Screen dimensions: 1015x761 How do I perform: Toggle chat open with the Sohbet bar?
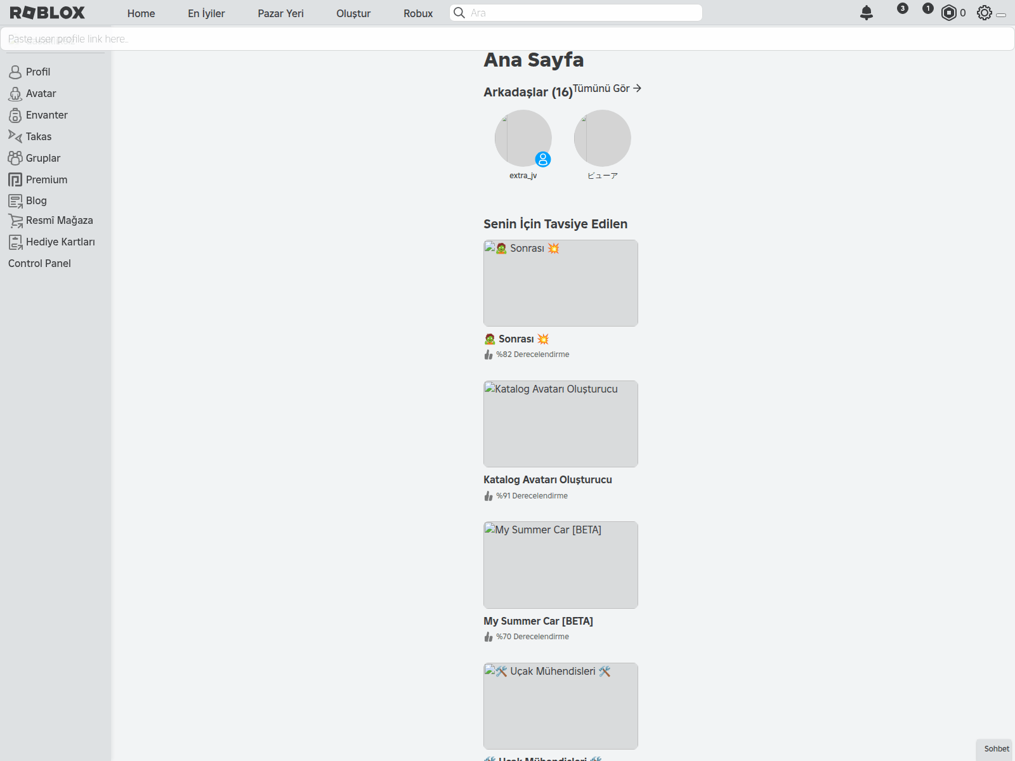click(x=995, y=749)
